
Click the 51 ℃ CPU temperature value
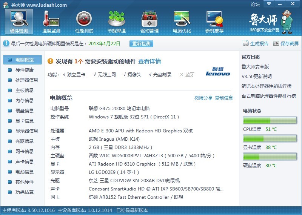tap(271, 129)
